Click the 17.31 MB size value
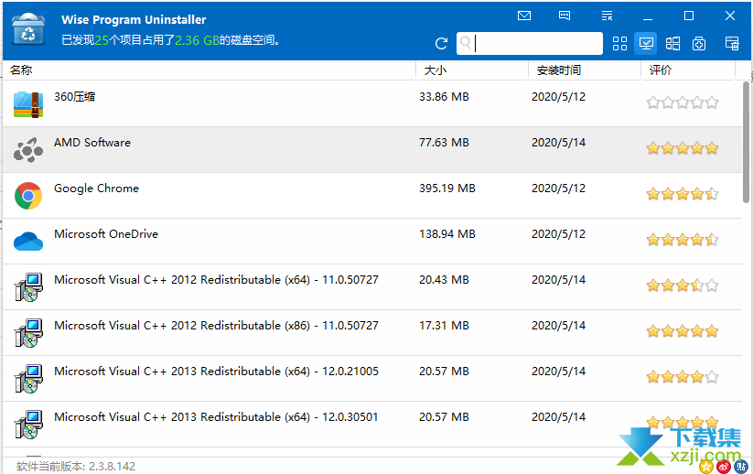Viewport: 753px width, 474px height. [444, 325]
